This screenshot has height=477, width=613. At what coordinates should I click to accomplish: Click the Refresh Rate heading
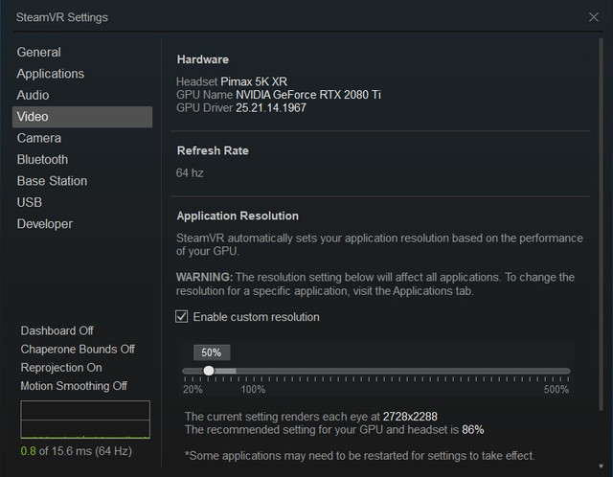click(x=213, y=150)
